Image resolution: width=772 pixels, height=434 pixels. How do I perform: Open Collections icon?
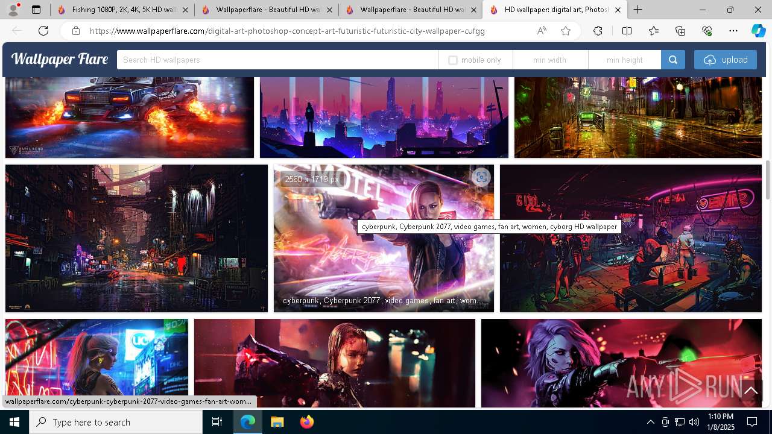680,31
